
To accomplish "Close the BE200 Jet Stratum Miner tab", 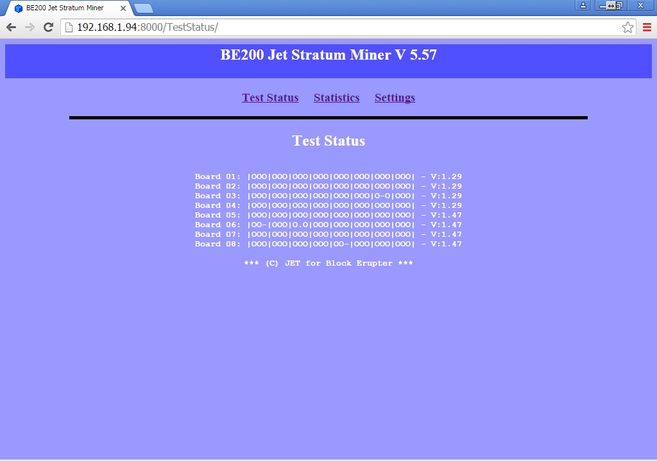I will coord(123,8).
